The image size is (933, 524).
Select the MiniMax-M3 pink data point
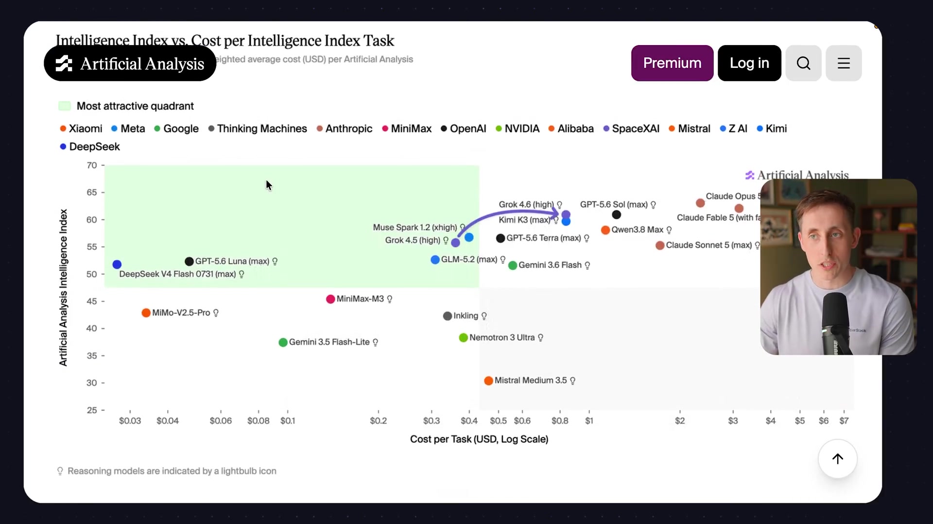click(x=330, y=299)
